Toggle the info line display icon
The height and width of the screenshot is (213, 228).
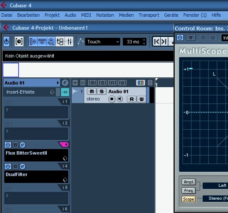[42, 42]
